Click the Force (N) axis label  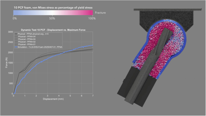(6, 63)
